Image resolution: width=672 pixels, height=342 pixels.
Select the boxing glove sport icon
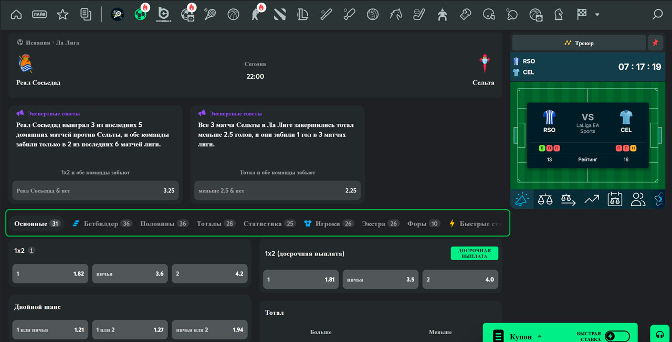click(x=465, y=15)
